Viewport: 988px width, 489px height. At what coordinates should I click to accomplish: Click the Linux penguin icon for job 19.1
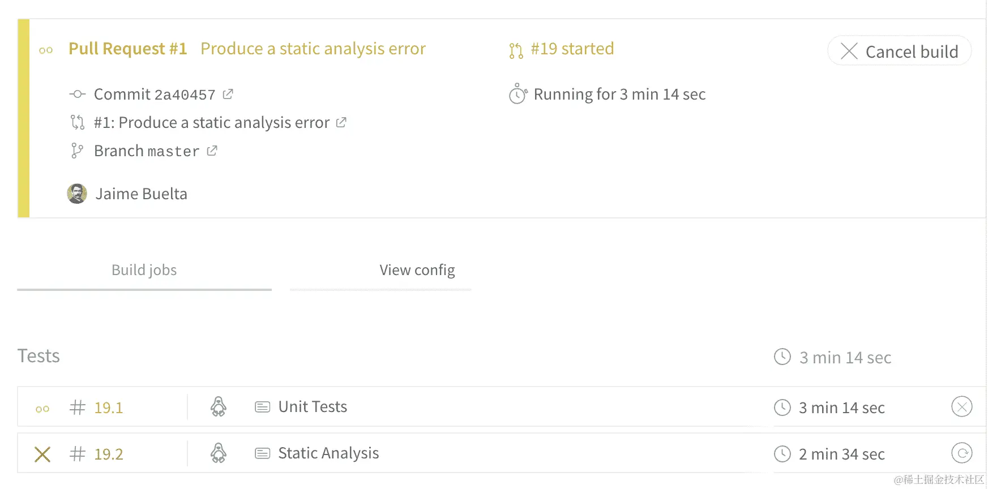point(219,407)
